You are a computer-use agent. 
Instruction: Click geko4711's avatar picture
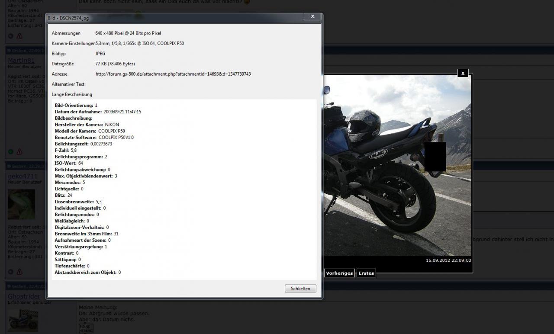21,204
